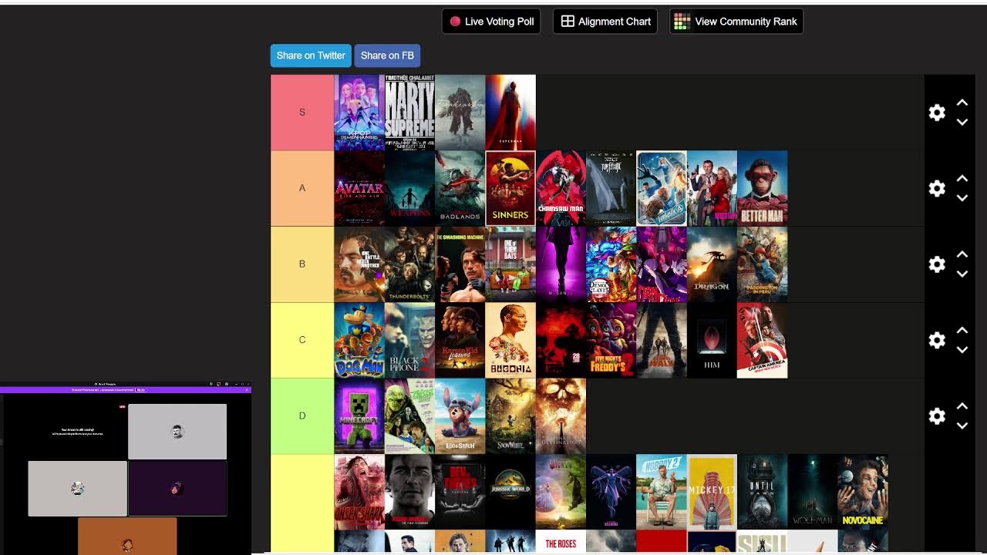Select the light orange B tier label
987x555 pixels.
[x=302, y=264]
